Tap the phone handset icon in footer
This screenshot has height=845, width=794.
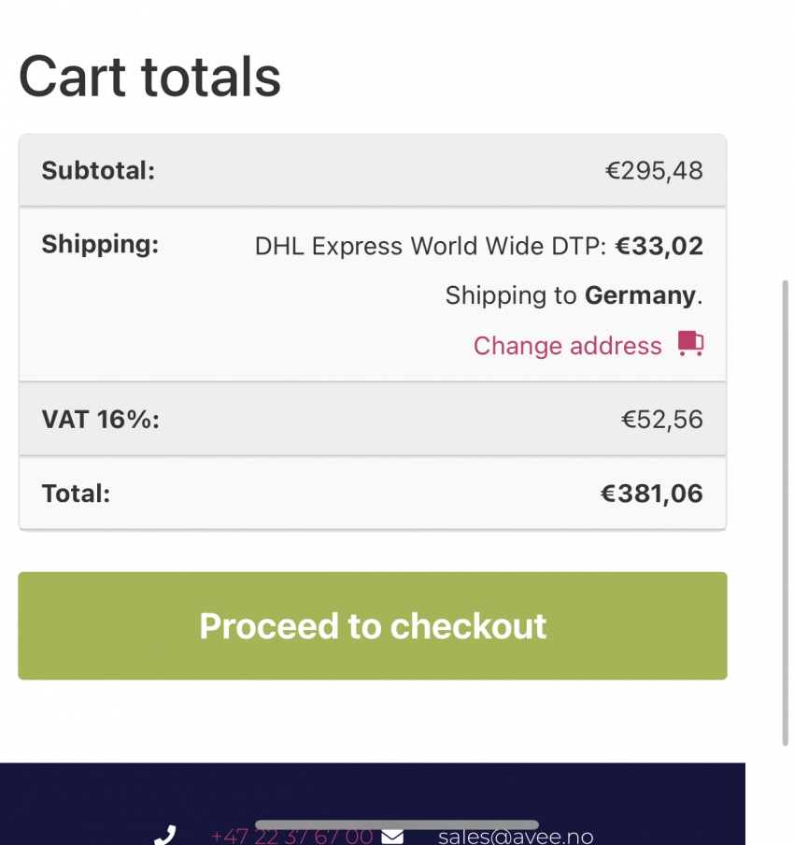[165, 835]
